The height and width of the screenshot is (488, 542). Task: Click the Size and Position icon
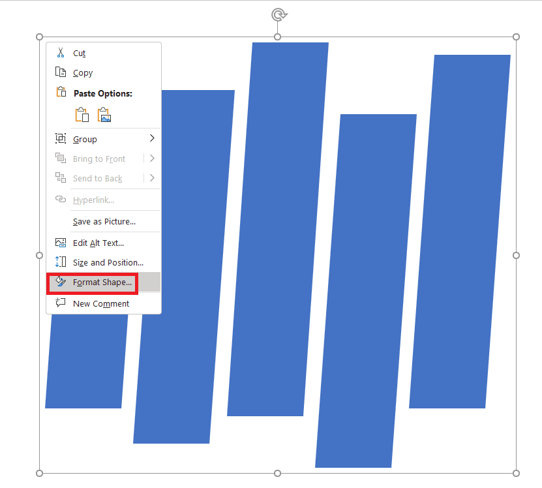coord(61,262)
